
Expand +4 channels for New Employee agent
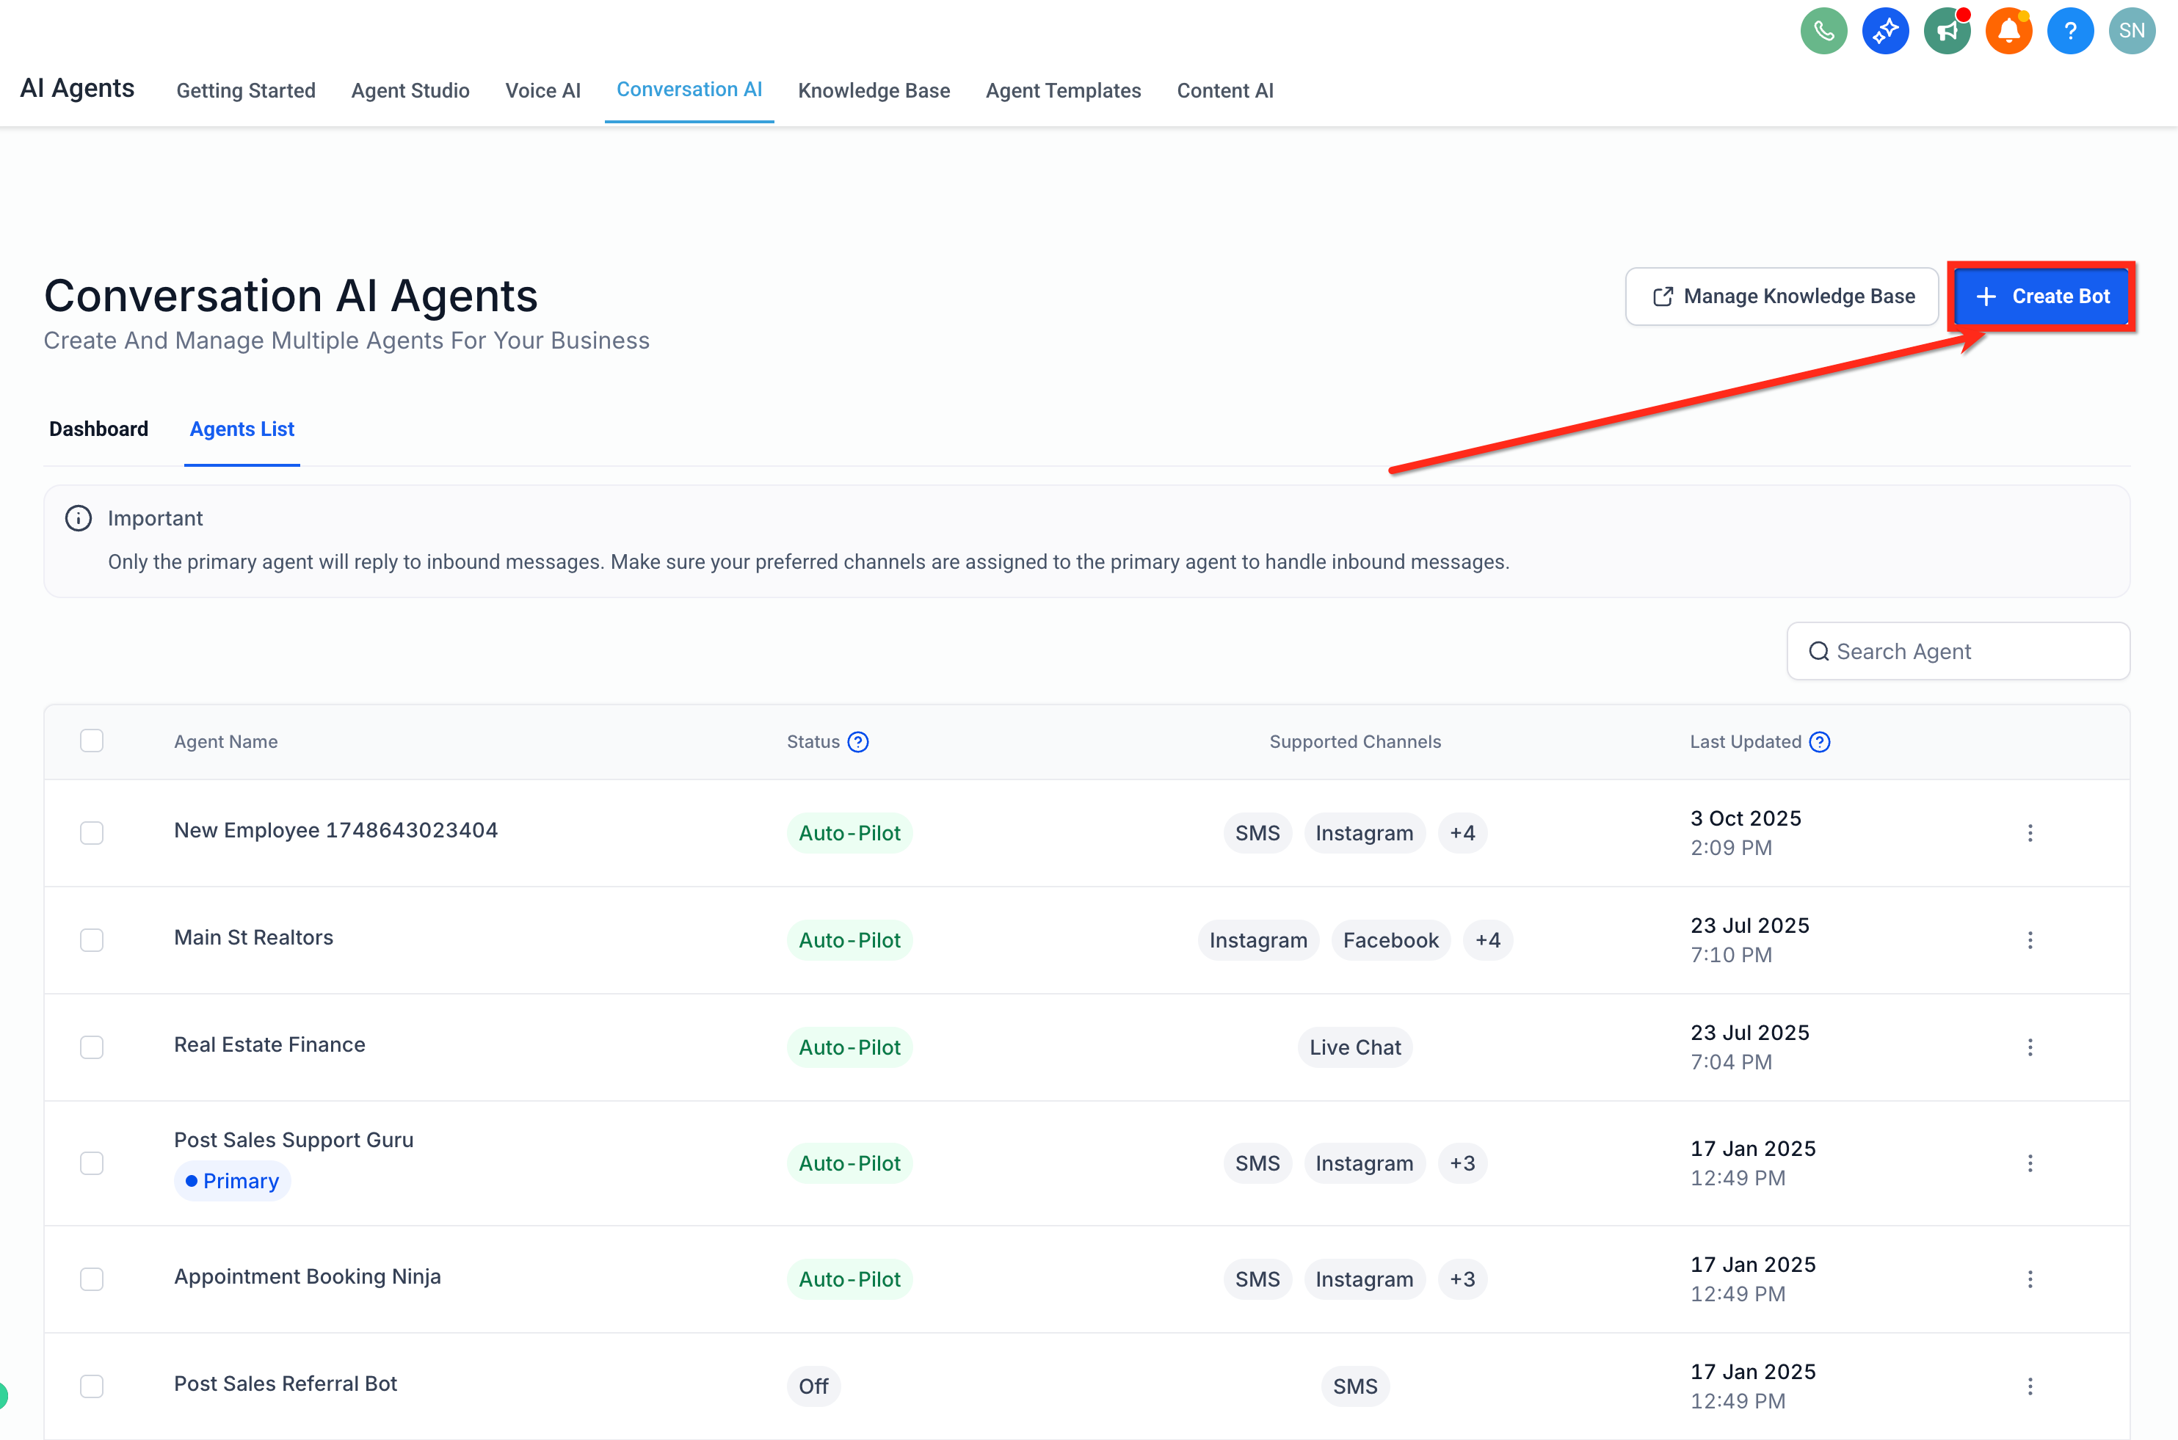click(1462, 833)
